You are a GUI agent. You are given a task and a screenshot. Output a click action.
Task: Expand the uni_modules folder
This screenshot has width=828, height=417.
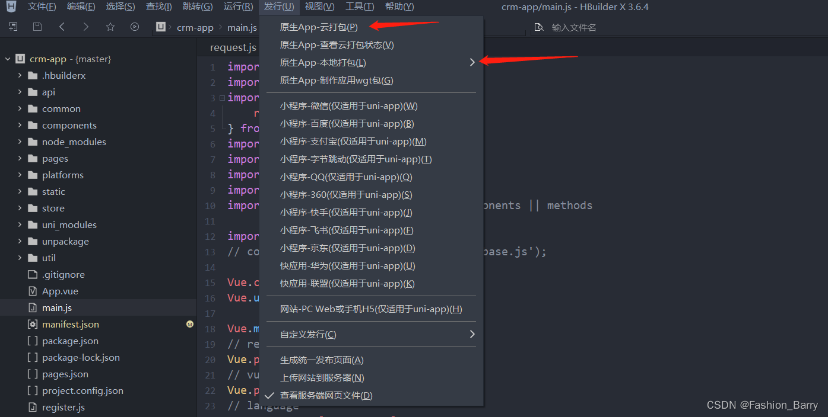tap(20, 224)
